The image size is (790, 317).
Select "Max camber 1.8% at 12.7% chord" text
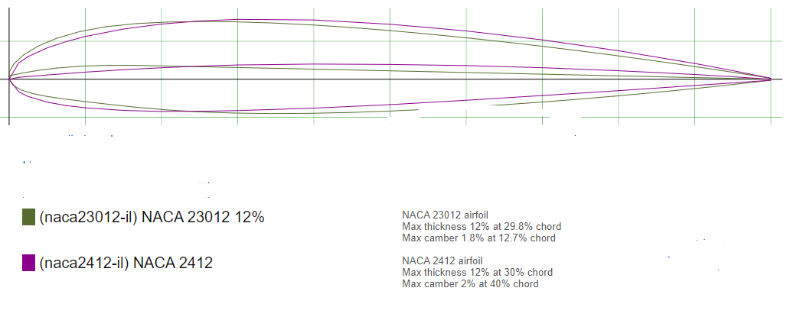coord(478,238)
